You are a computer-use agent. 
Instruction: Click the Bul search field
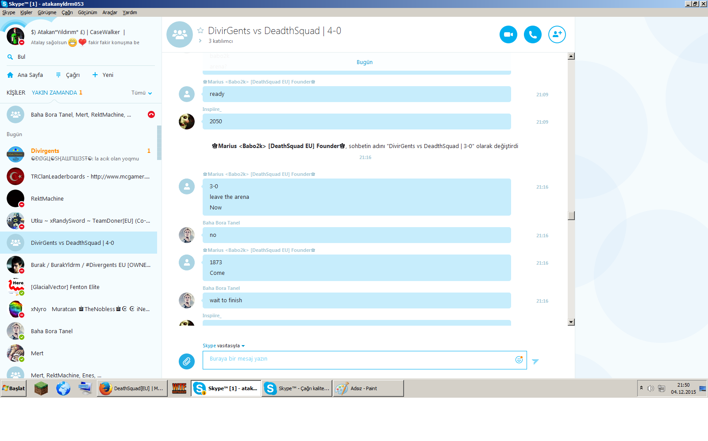pos(81,57)
